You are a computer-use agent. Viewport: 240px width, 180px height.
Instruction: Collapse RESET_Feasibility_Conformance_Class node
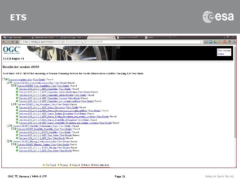pyautogui.click(x=8, y=126)
